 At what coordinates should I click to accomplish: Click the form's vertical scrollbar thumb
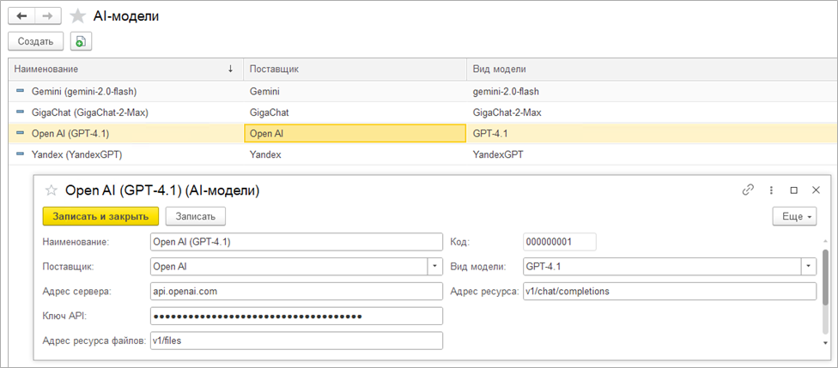click(826, 277)
